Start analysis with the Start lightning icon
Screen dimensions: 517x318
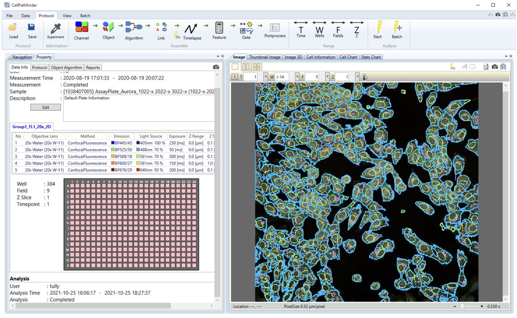(377, 30)
